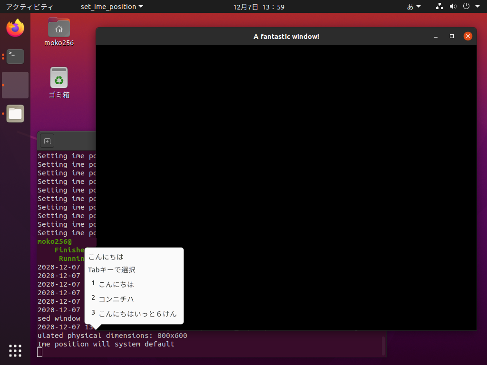Image resolution: width=487 pixels, height=365 pixels.
Task: Click the network status icon in the top bar
Action: click(x=439, y=7)
